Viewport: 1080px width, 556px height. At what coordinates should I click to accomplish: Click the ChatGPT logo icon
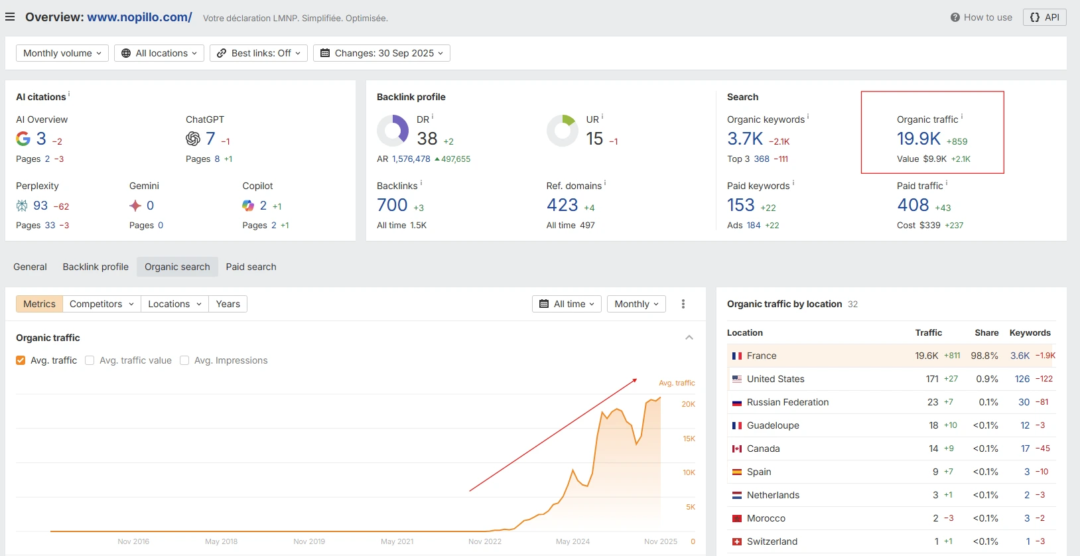(x=193, y=139)
